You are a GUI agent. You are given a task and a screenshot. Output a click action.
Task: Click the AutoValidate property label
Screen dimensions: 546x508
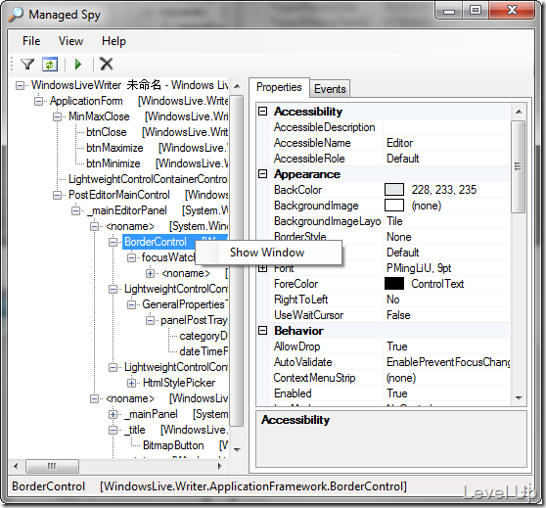(x=302, y=362)
